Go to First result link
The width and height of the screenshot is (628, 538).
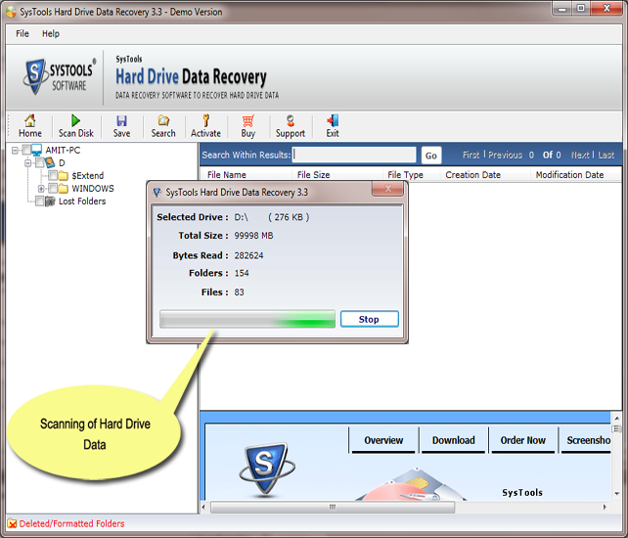pos(471,155)
